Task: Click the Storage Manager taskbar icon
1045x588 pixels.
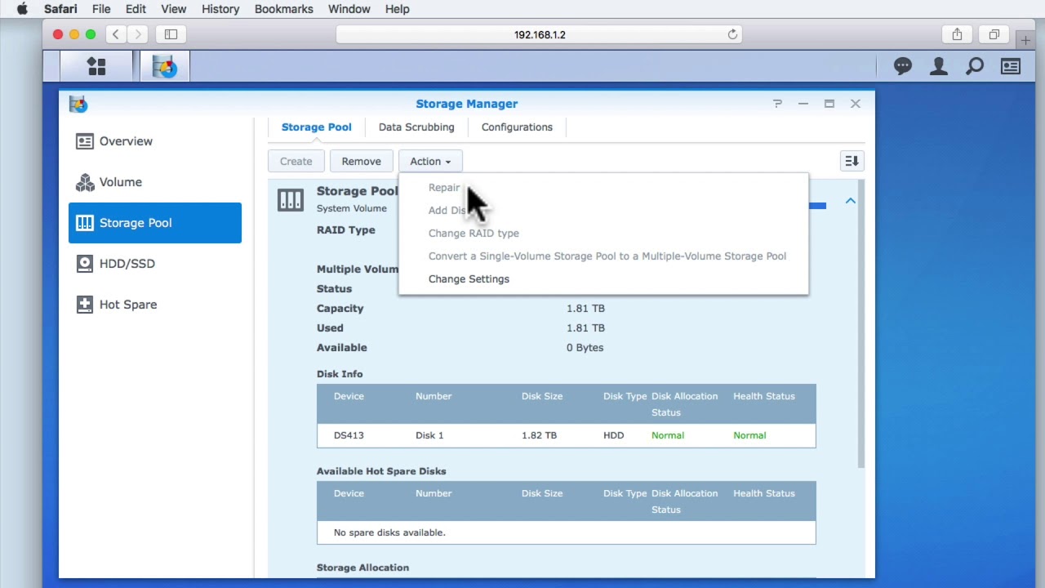Action: pyautogui.click(x=165, y=66)
